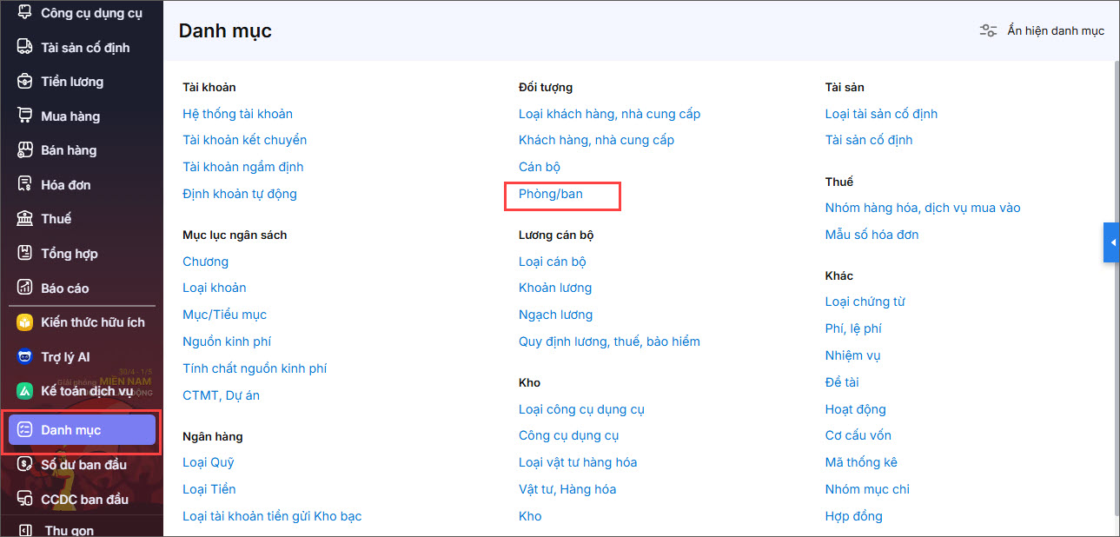Open Nhóm hàng hóa, dịch vụ mua vào
Screen dimensions: 1120x537
click(923, 208)
